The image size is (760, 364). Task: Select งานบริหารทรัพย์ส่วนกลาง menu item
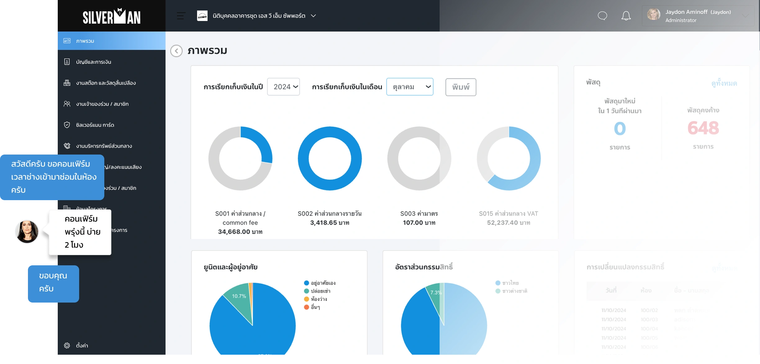tap(111, 146)
